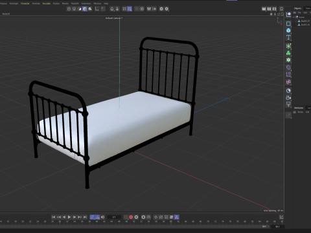Jump to previous keyframe
Image resolution: width=311 pixels, height=233 pixels.
click(59, 217)
